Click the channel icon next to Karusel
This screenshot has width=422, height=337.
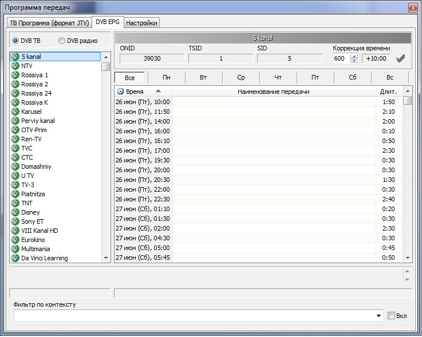coord(15,112)
